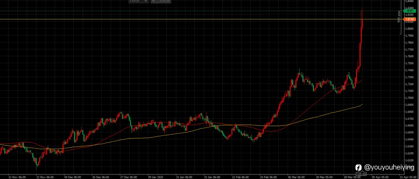
Task: Click the 1.6600 price axis label
Action: 410,125
